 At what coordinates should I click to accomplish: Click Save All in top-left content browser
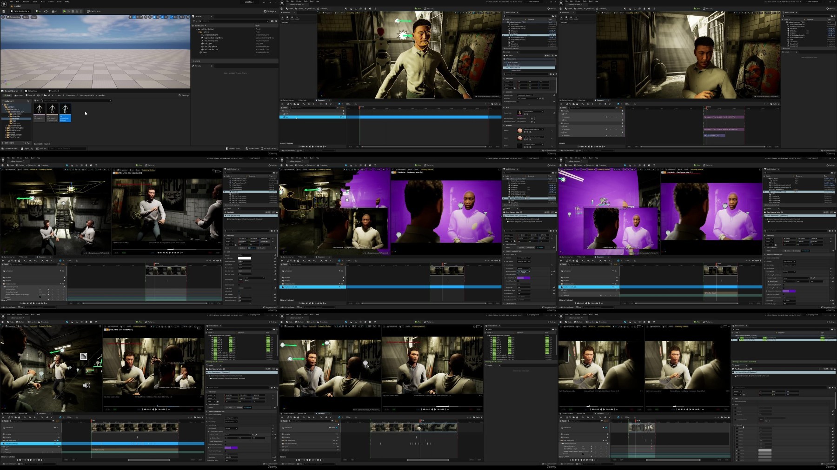point(30,95)
